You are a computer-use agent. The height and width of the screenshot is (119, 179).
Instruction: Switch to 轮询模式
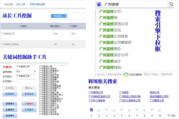pyautogui.click(x=29, y=110)
